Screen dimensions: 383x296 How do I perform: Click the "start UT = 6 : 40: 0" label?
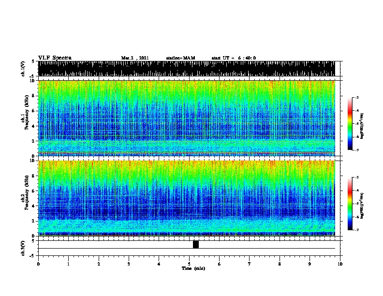tap(234, 58)
